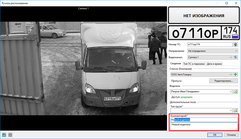Click the globe icon beside Номер ТС field
The height and width of the screenshot is (139, 241).
pyautogui.click(x=236, y=45)
